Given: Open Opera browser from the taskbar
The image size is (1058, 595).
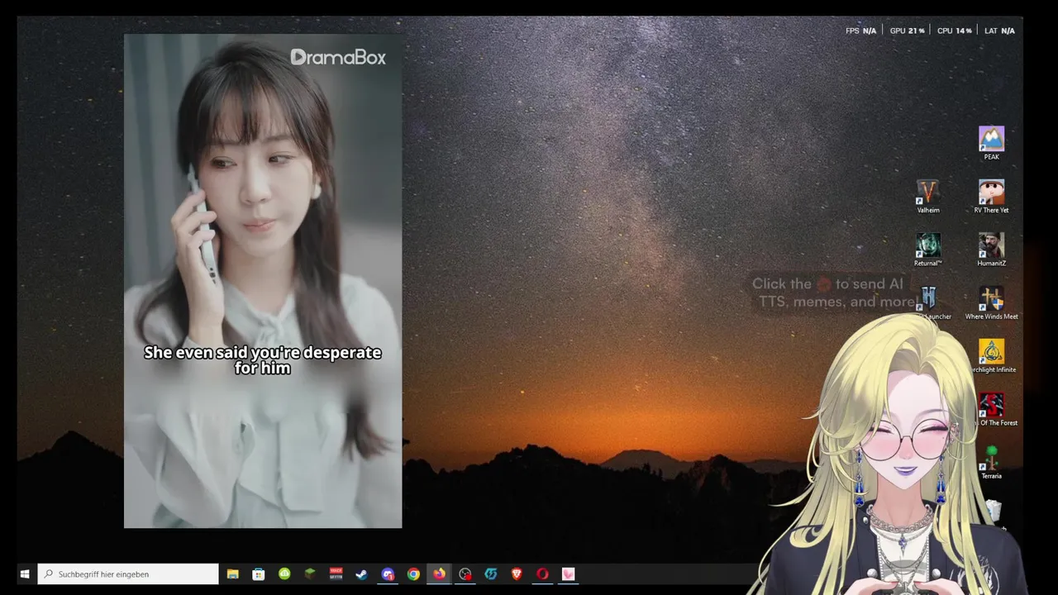Looking at the screenshot, I should (x=542, y=574).
